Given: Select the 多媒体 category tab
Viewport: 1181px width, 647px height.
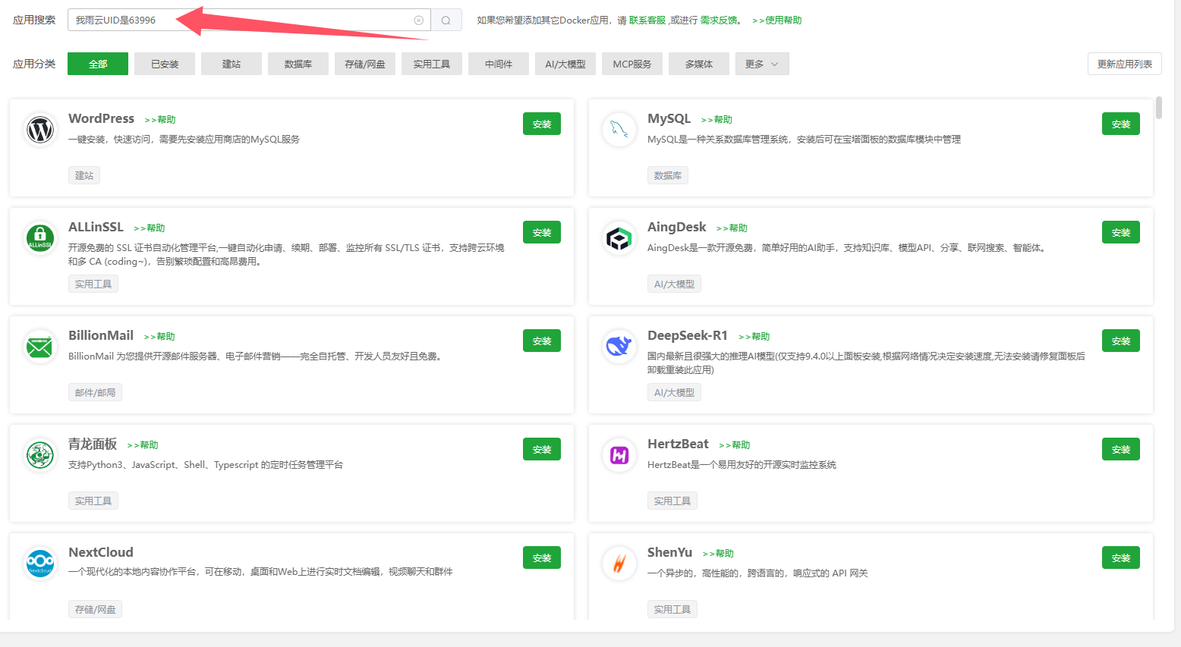Looking at the screenshot, I should [x=699, y=64].
